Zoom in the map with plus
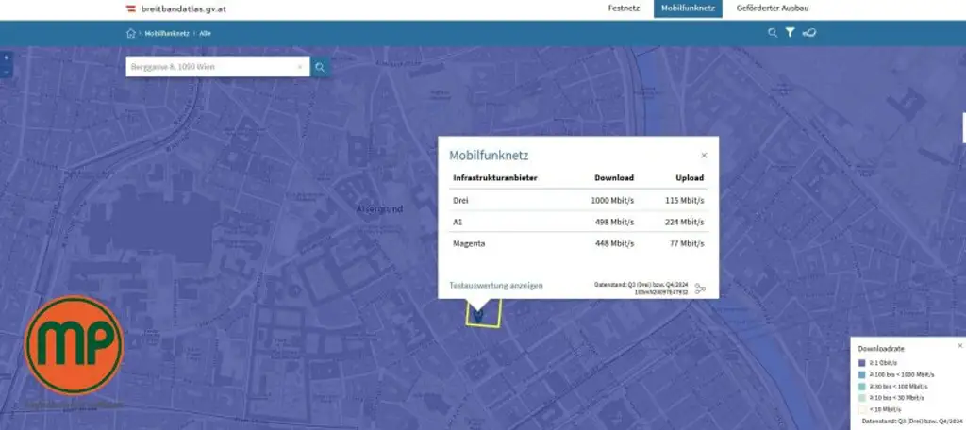Screen dimensions: 966x430 [7, 58]
